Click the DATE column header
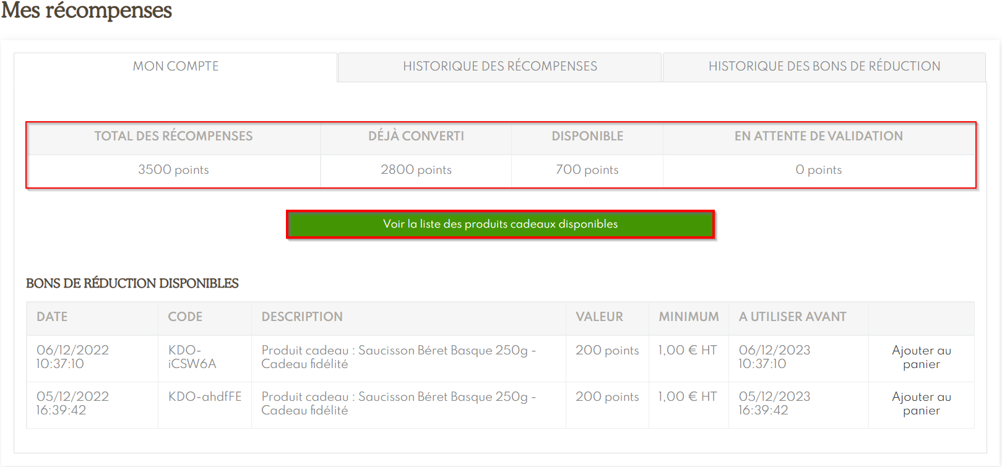1002x467 pixels. pos(52,317)
